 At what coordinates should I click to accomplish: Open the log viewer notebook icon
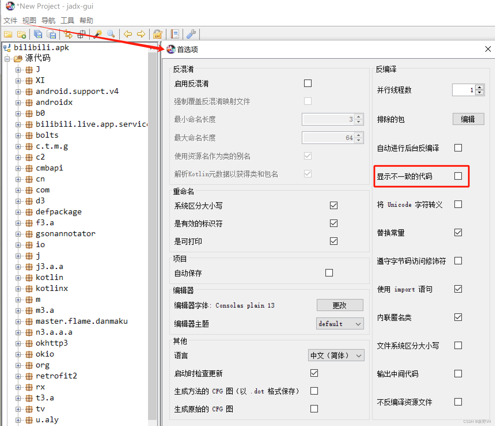175,34
